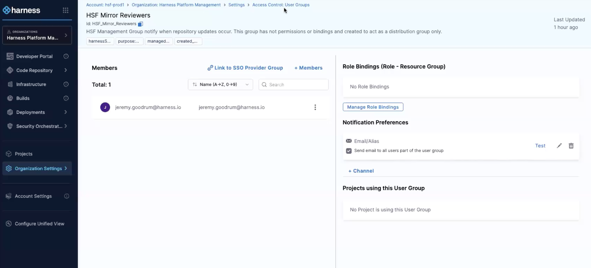The height and width of the screenshot is (268, 591).
Task: Click Link to SSO Provider Group
Action: (245, 68)
